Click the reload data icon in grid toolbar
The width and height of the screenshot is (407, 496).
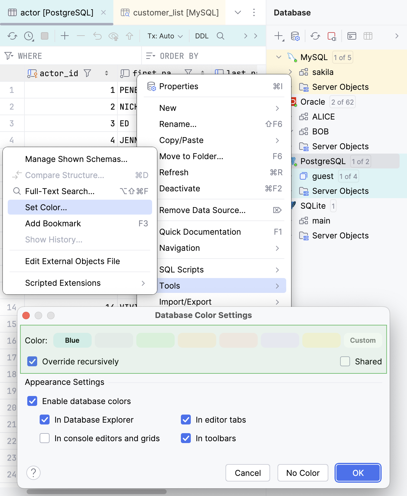coord(12,36)
